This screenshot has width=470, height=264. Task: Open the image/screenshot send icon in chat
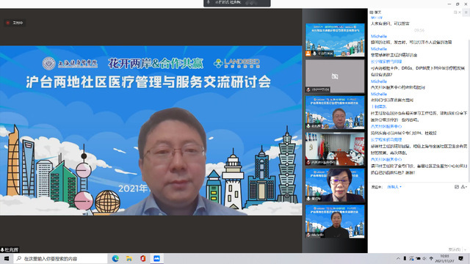pyautogui.click(x=457, y=187)
